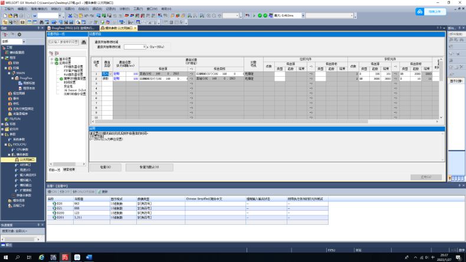
Task: Click the New project toolbar icon
Action: pyautogui.click(x=5, y=15)
